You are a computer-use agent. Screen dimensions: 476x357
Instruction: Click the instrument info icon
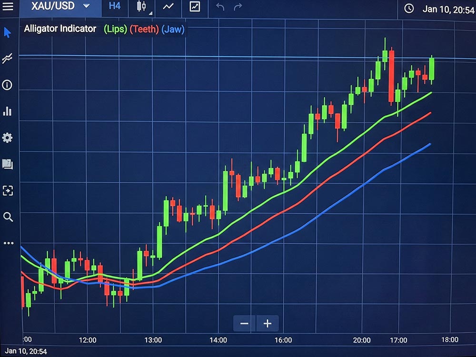point(6,85)
